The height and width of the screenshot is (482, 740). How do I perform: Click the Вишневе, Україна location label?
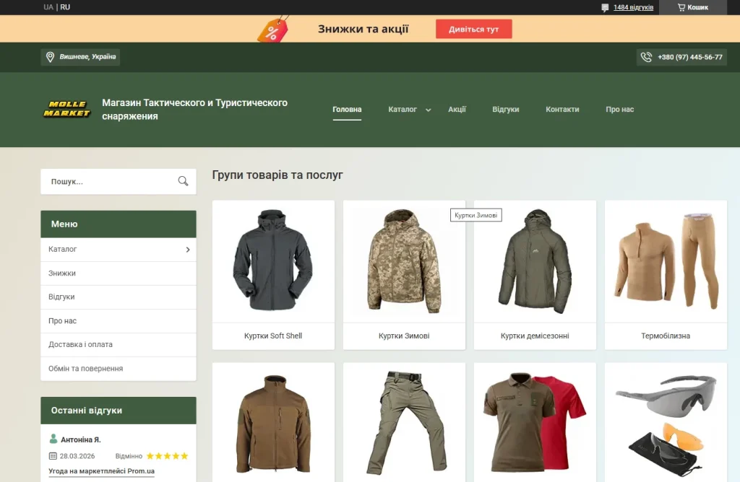point(87,56)
